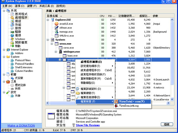The width and height of the screenshot is (178, 133).
Task: Collapse the 工具 sidebar node
Action: click(4, 82)
